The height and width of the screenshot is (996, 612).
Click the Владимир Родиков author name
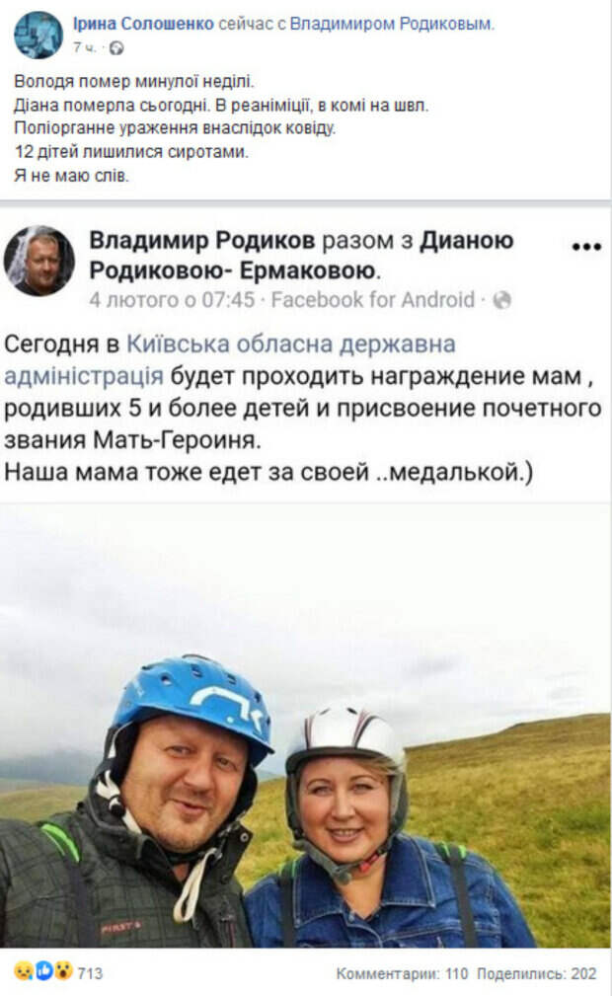point(202,241)
